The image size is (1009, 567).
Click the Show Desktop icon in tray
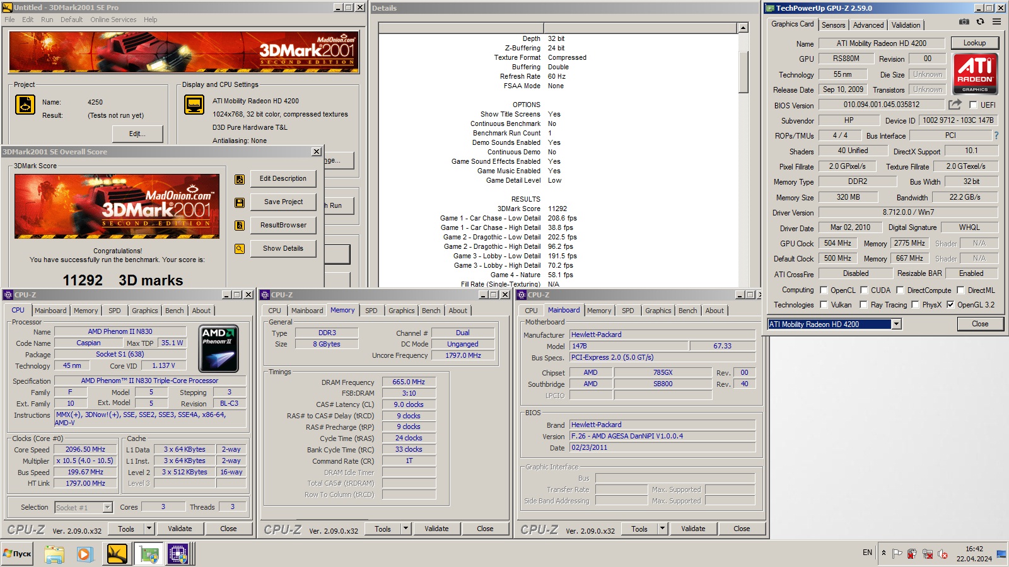(x=1001, y=554)
